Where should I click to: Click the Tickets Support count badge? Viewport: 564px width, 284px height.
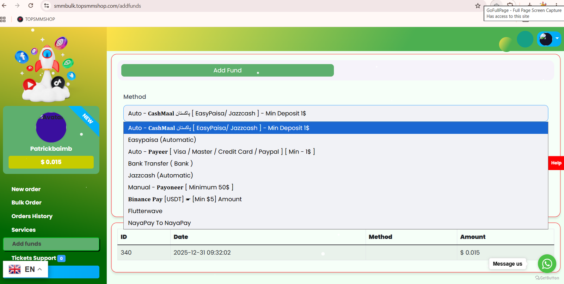pos(61,258)
